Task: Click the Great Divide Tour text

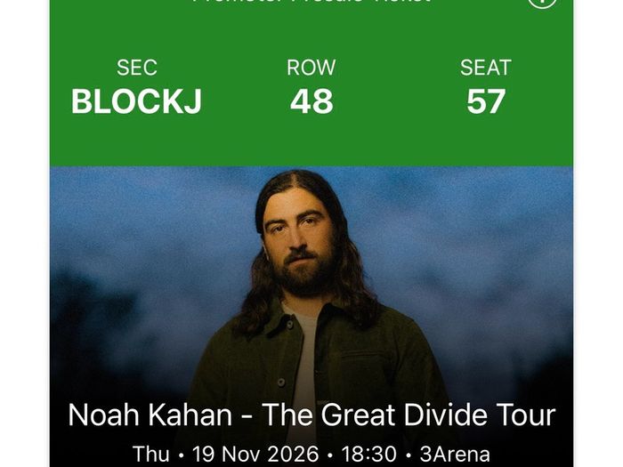Action: coord(409,415)
